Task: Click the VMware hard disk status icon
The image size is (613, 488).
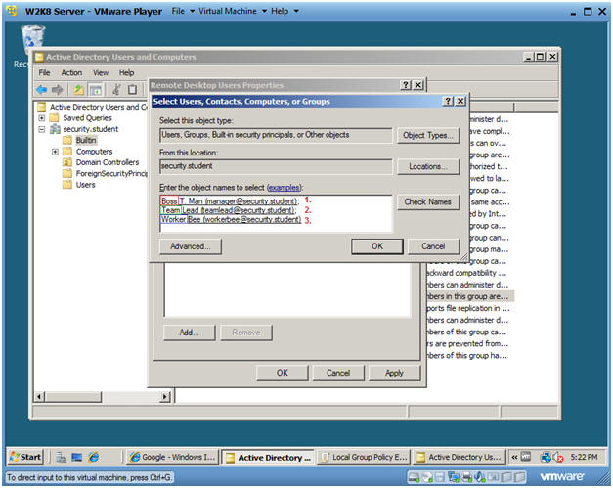Action: pos(414,477)
